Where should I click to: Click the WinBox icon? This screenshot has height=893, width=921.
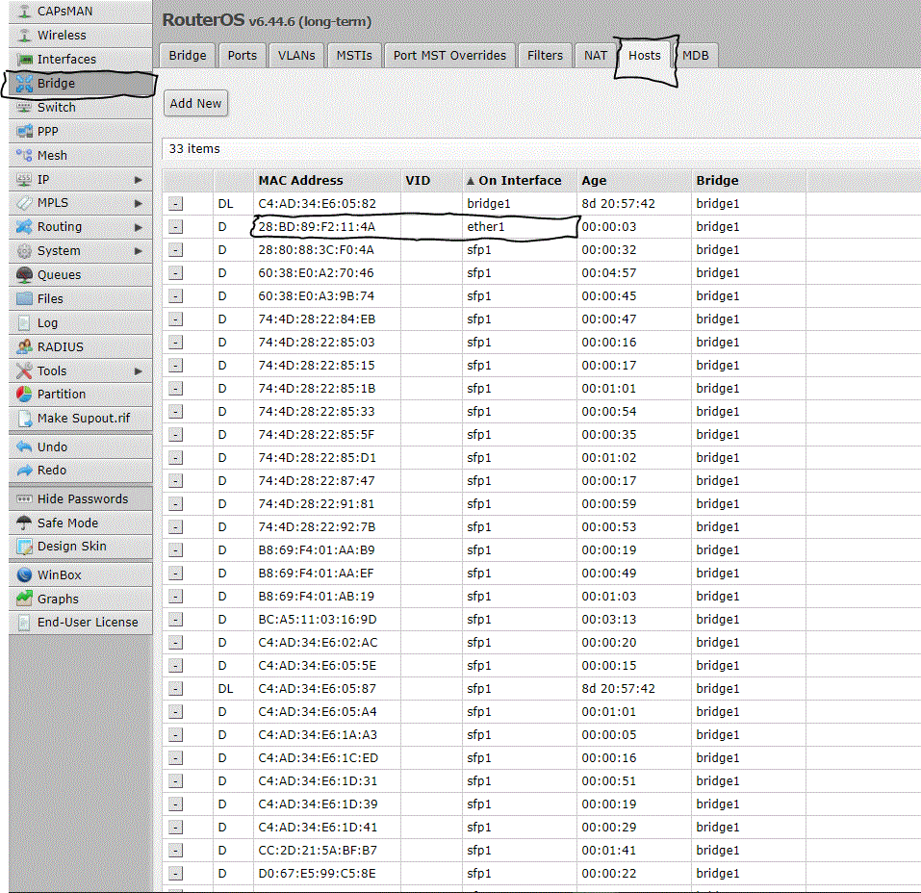click(24, 575)
